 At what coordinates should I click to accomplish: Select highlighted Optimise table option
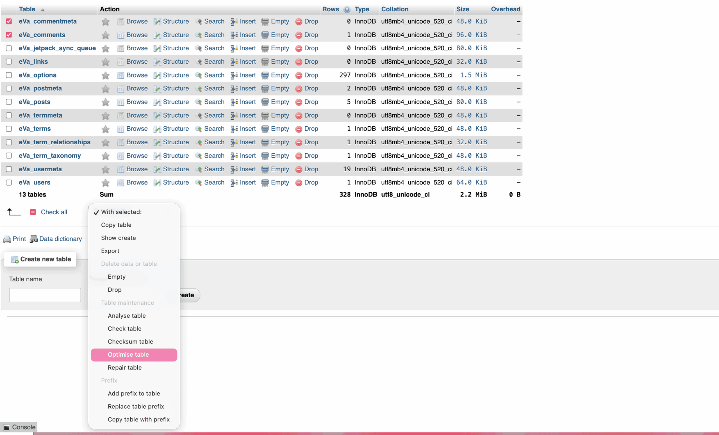(x=134, y=355)
